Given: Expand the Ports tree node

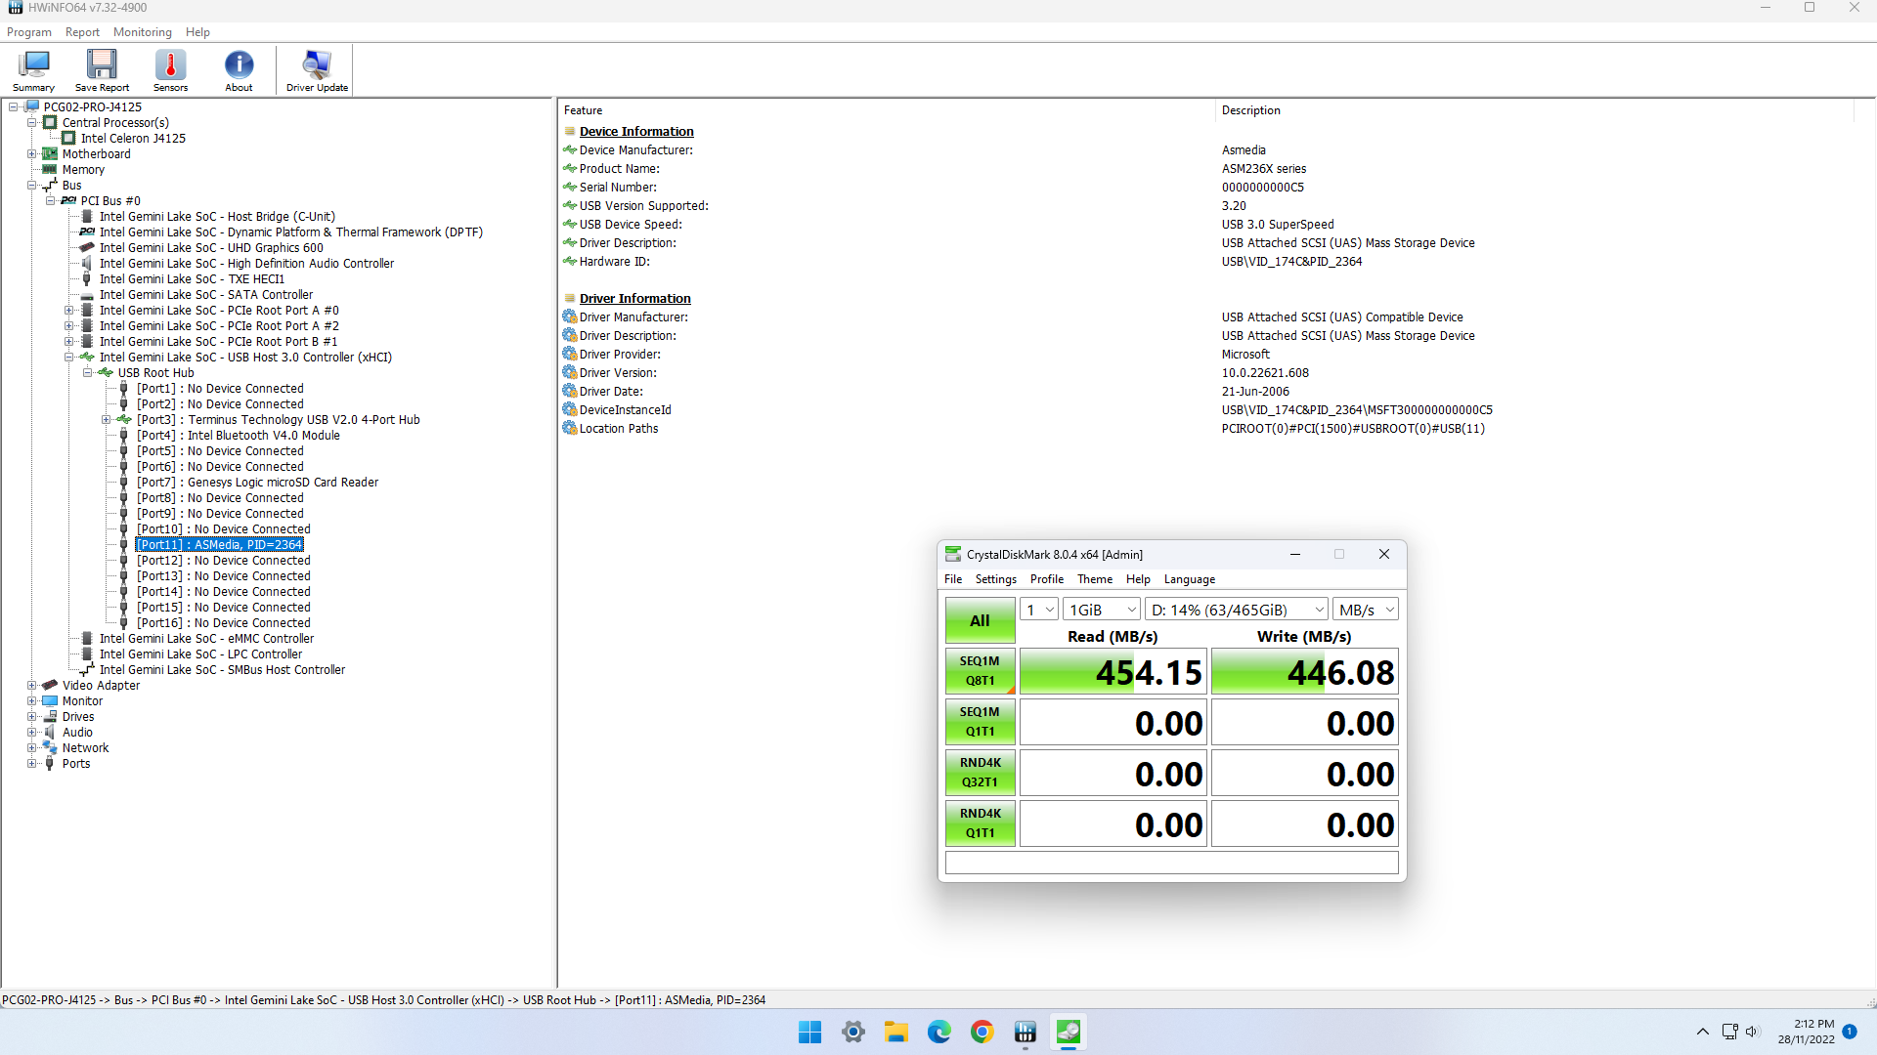Looking at the screenshot, I should tap(31, 763).
